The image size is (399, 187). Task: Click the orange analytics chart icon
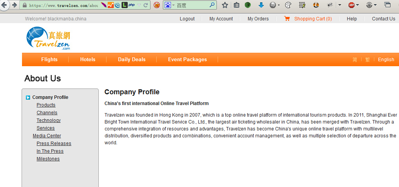click(x=111, y=5)
